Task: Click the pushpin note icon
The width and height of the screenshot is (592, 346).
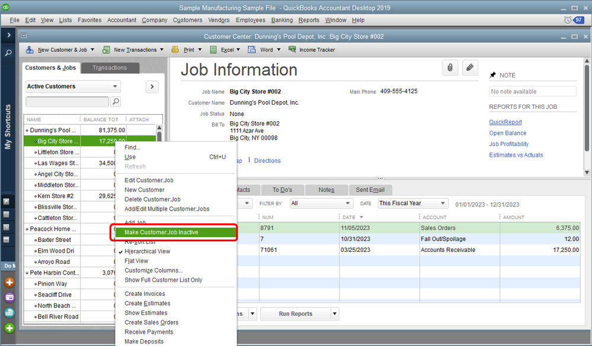Action: click(x=492, y=75)
